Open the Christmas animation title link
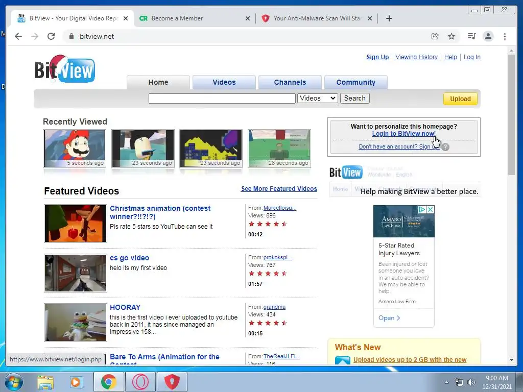This screenshot has width=523, height=392. click(160, 212)
